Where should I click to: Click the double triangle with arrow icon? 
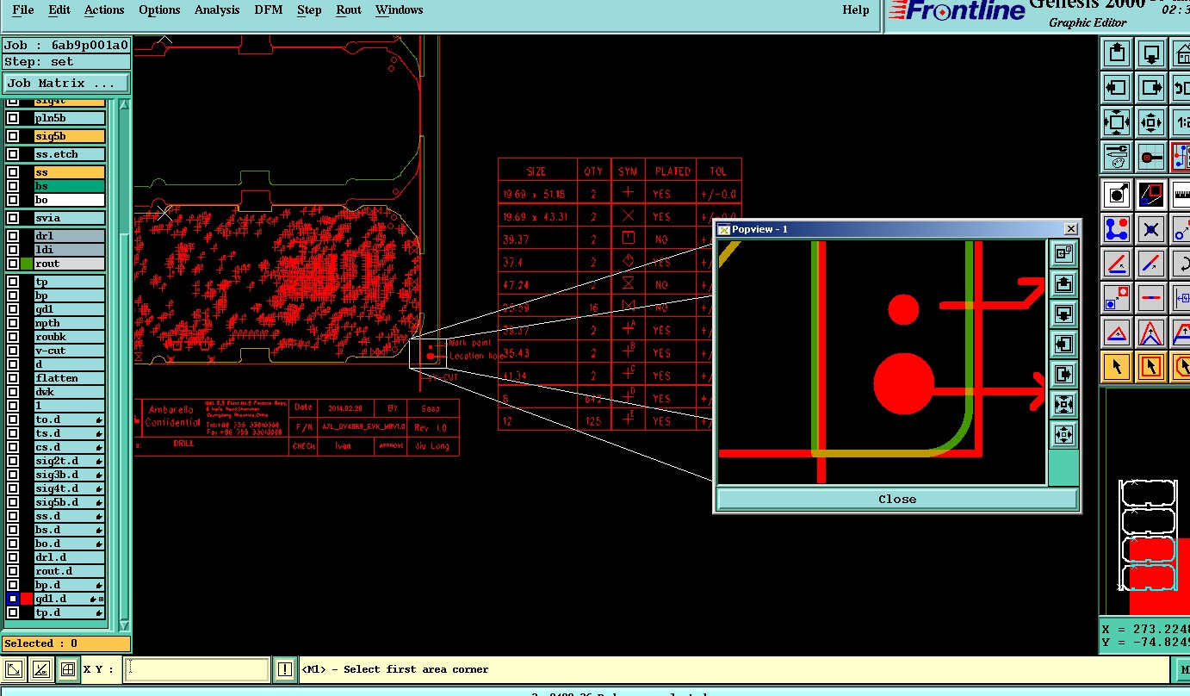(1152, 332)
